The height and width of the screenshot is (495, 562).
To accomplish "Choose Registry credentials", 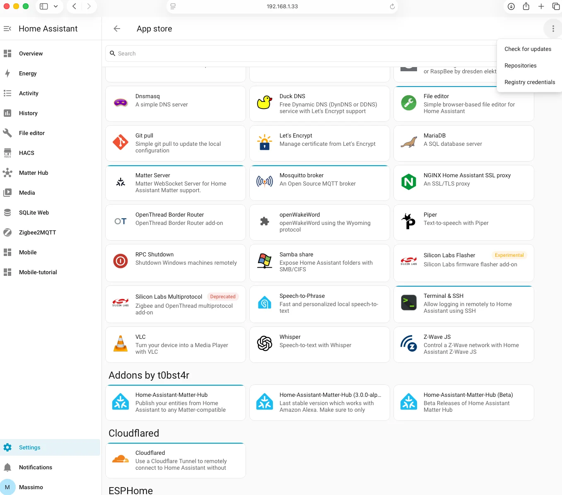I will (530, 82).
